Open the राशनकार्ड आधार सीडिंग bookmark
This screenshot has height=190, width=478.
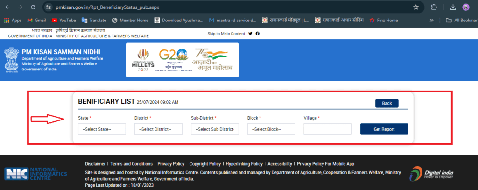point(339,20)
